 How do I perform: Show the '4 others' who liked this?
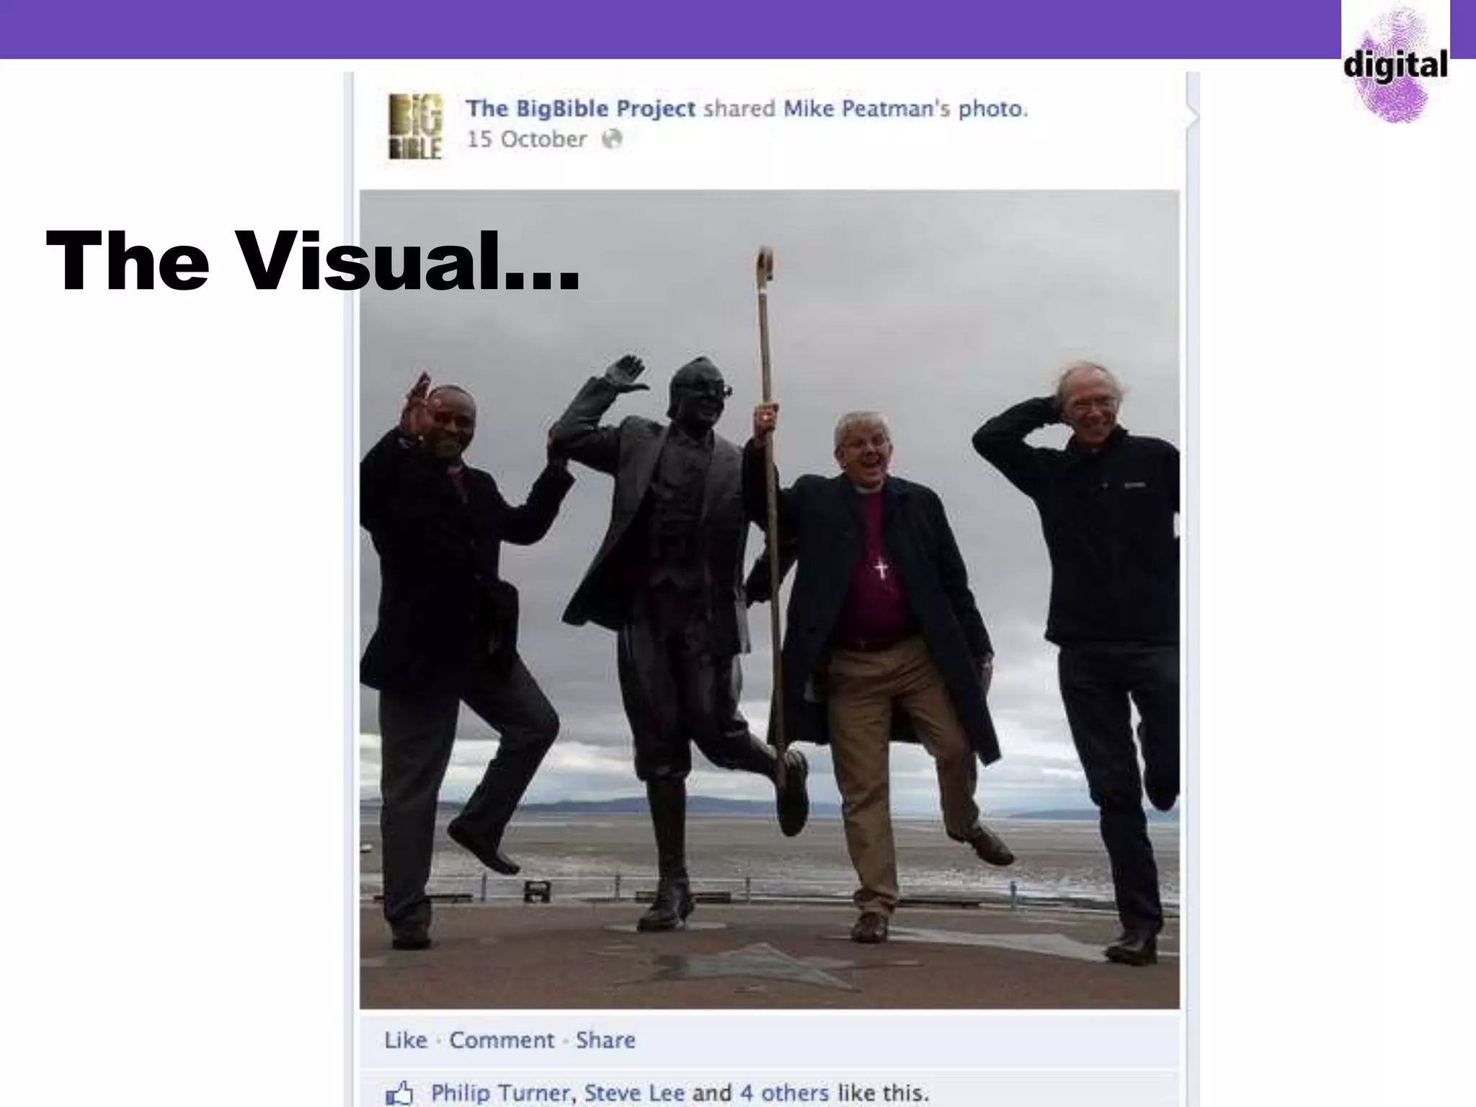point(784,1093)
